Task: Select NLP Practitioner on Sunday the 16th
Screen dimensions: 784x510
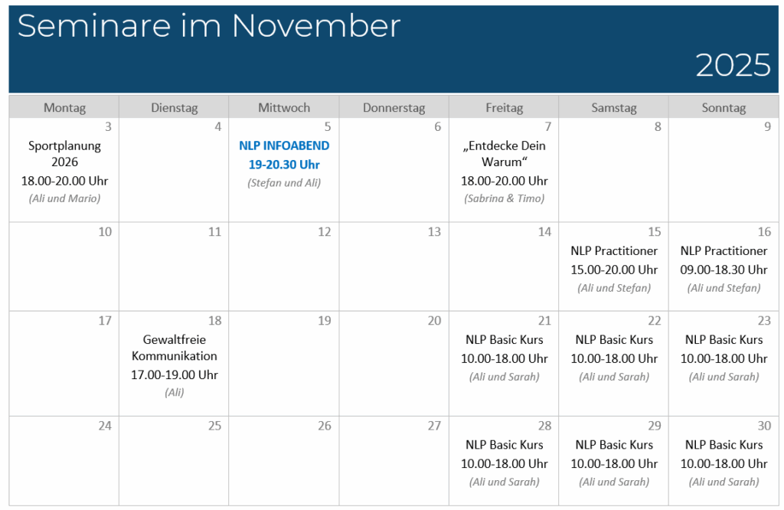Action: coord(724,251)
